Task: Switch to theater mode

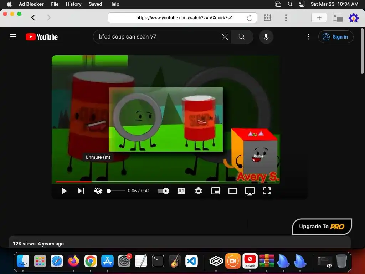Action: (232, 191)
